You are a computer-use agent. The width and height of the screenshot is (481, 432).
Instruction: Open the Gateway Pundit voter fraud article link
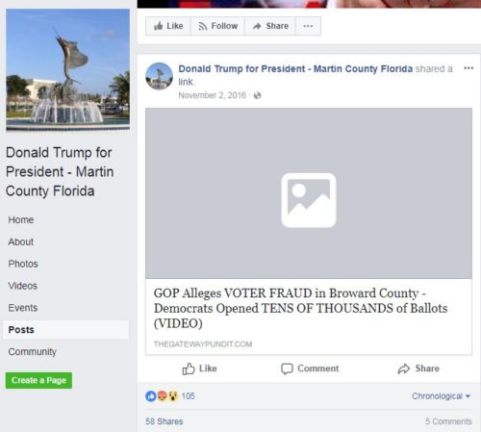(301, 308)
